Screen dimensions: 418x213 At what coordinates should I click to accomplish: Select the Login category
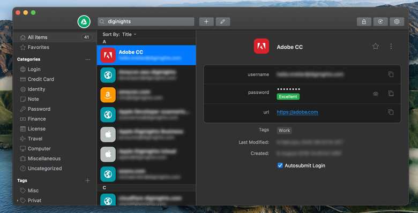tap(55, 69)
